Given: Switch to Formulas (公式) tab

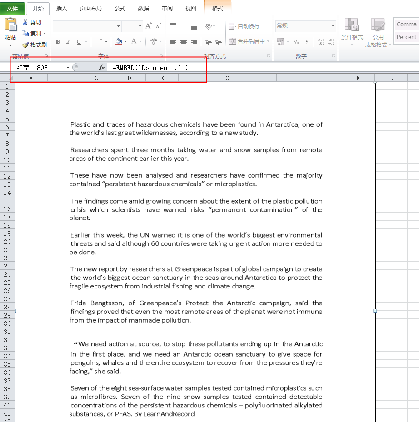Looking at the screenshot, I should pyautogui.click(x=120, y=9).
